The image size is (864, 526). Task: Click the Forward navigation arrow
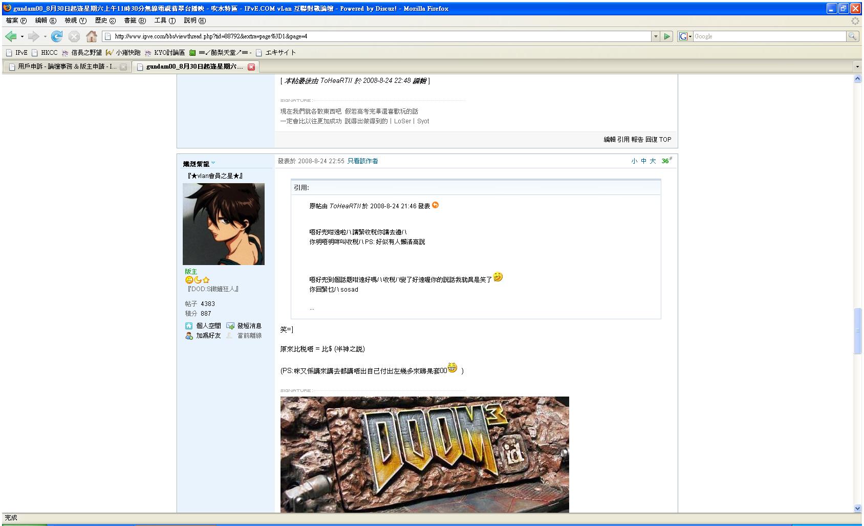tap(34, 36)
